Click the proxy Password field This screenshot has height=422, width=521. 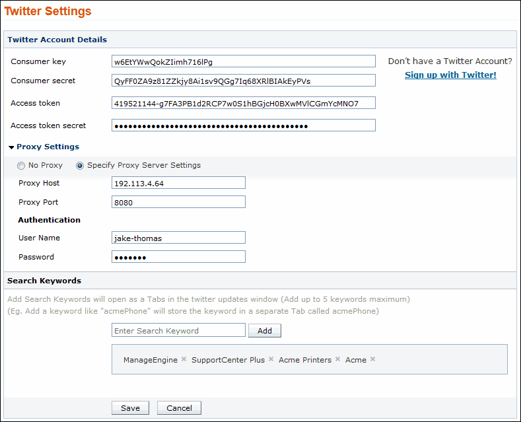pyautogui.click(x=178, y=257)
